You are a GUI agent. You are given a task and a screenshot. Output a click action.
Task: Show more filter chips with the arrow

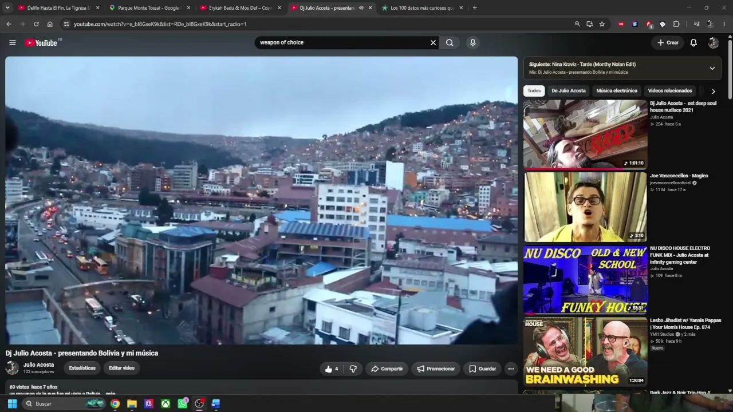coord(713,91)
